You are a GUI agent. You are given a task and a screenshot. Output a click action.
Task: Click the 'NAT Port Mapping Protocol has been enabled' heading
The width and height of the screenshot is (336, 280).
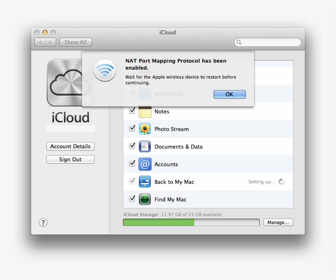click(x=176, y=64)
